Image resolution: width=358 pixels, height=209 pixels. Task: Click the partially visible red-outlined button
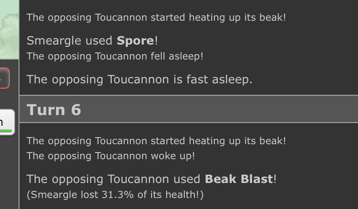click(x=4, y=78)
